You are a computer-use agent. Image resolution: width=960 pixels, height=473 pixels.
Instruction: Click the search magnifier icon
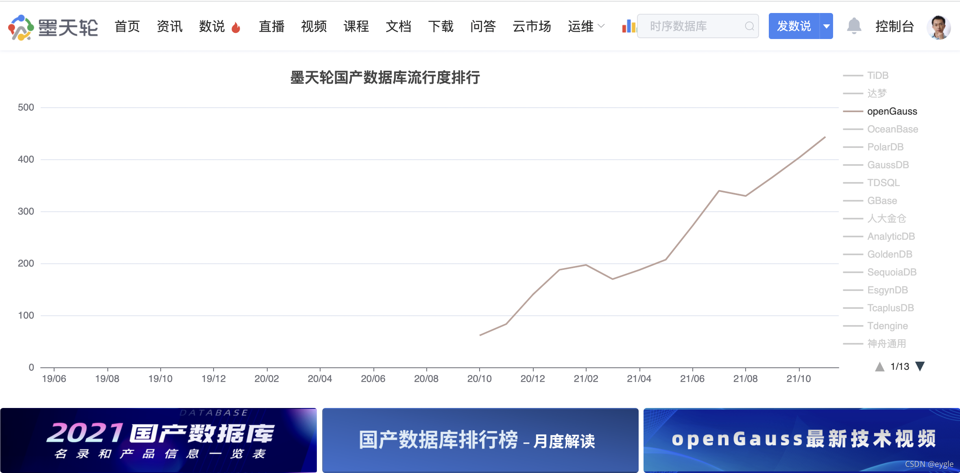[749, 26]
